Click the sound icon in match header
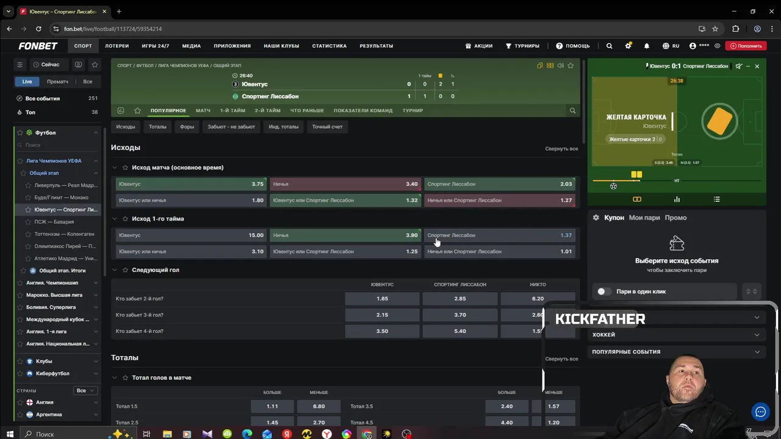 coord(560,66)
